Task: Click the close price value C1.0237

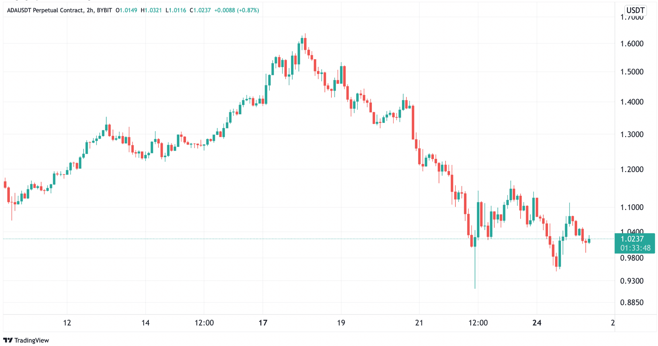Action: coord(200,10)
